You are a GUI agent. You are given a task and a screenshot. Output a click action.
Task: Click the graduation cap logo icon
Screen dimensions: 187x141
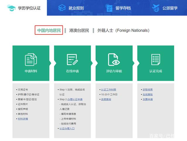pyautogui.click(x=11, y=8)
